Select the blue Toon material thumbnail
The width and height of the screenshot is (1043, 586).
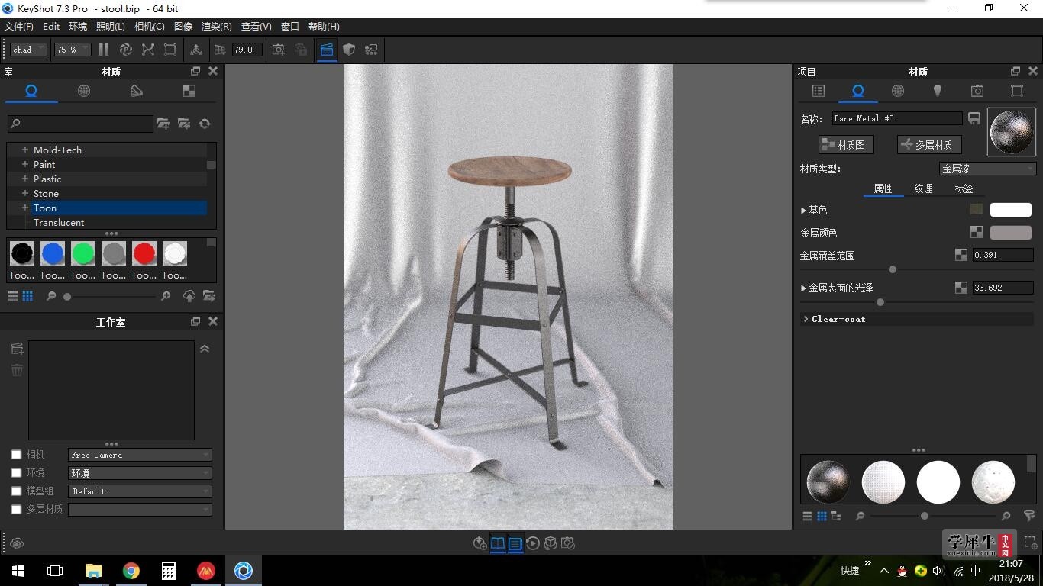click(x=52, y=253)
